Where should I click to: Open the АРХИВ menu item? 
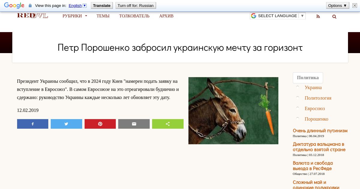pyautogui.click(x=166, y=16)
